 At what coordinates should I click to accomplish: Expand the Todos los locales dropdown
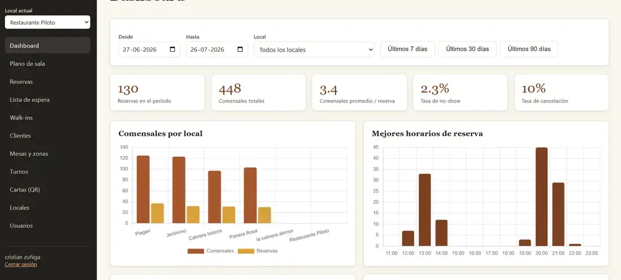[x=314, y=50]
